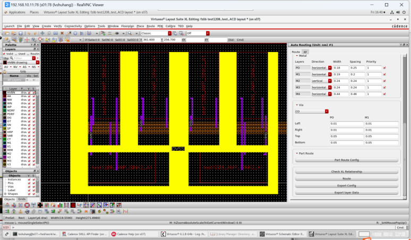Click the Open folder icon in toolbar
The width and height of the screenshot is (411, 240).
[x=7, y=33]
